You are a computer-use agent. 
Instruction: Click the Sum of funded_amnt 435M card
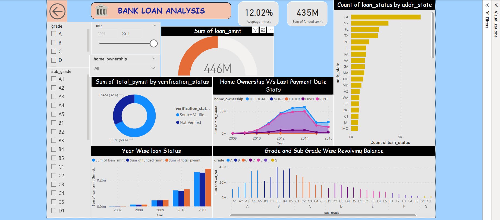pos(307,14)
